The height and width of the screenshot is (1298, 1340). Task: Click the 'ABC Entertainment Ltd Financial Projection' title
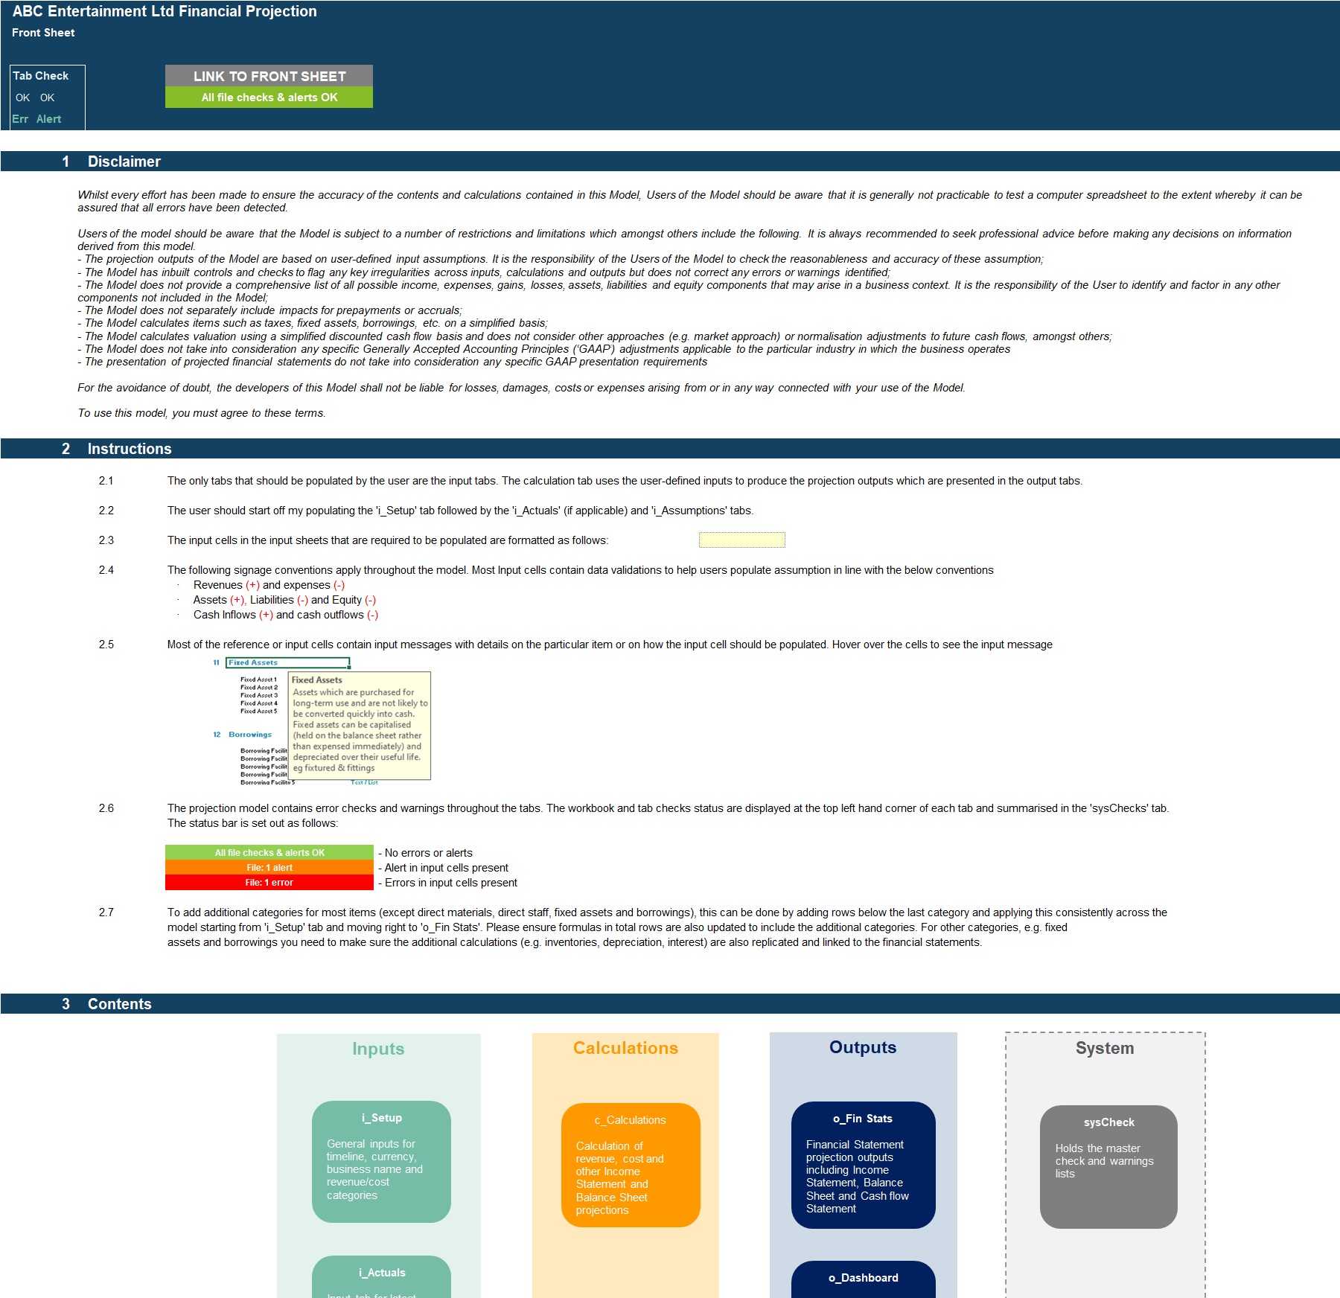pyautogui.click(x=165, y=11)
